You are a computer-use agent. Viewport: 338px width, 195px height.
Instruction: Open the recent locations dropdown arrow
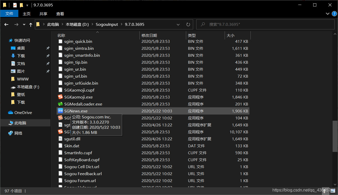coord(24,25)
